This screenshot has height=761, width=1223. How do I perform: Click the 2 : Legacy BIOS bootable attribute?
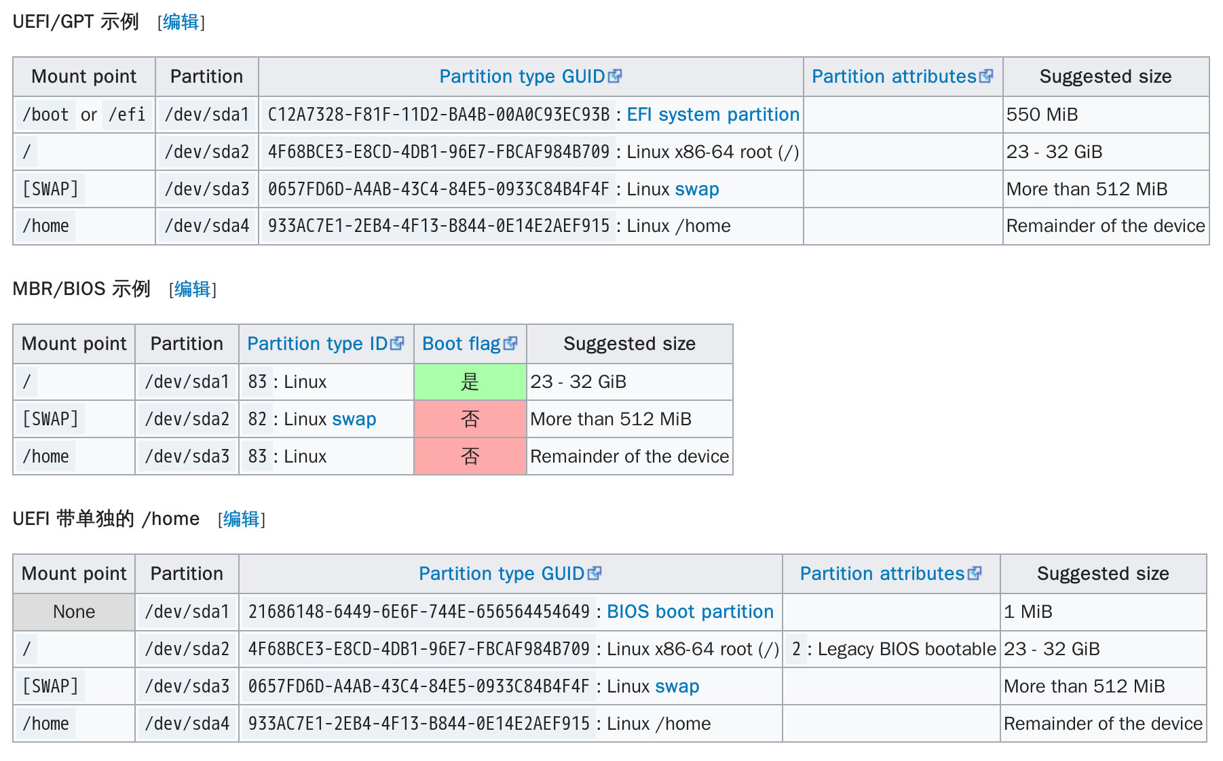891,649
